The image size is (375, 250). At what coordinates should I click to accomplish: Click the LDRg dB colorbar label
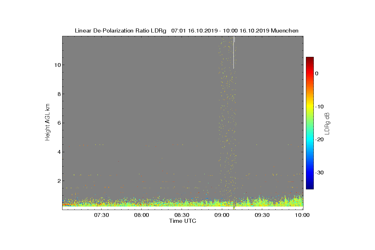(327, 123)
